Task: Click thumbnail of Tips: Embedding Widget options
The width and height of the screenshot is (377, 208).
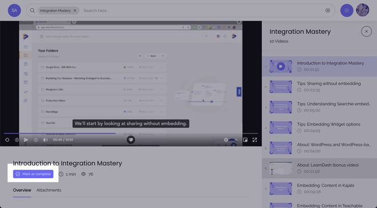Action: (x=280, y=127)
